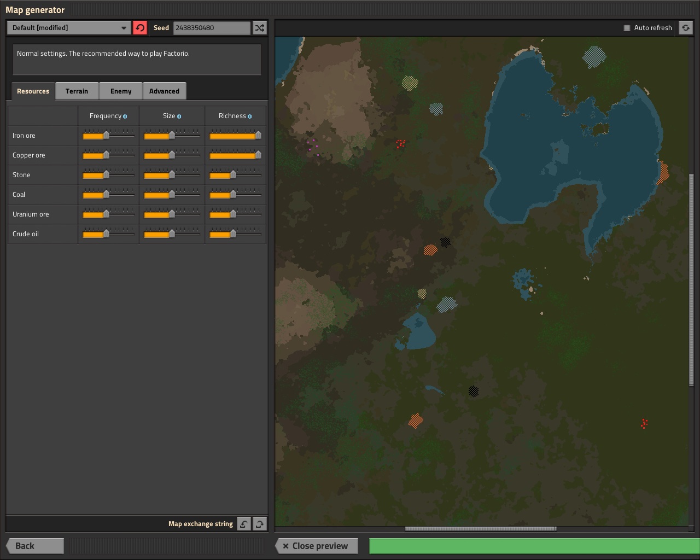Screen dimensions: 700x560
Task: Click the Seed input field
Action: click(x=212, y=27)
